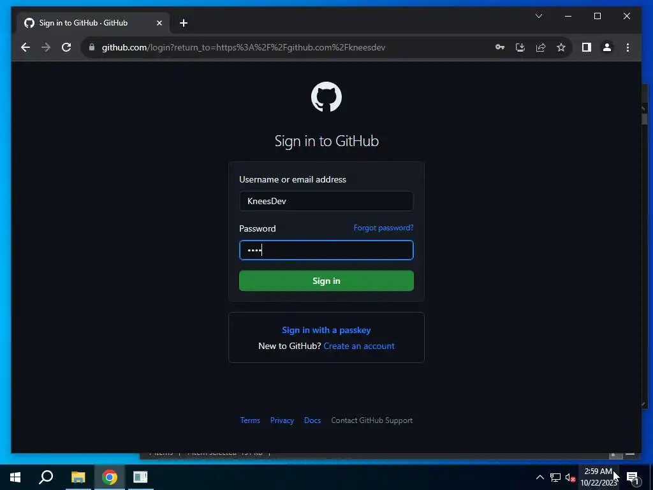653x490 pixels.
Task: Expand the tab search chevron
Action: pos(538,16)
